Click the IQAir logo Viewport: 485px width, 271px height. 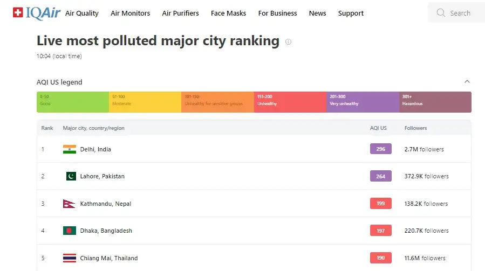click(x=36, y=13)
